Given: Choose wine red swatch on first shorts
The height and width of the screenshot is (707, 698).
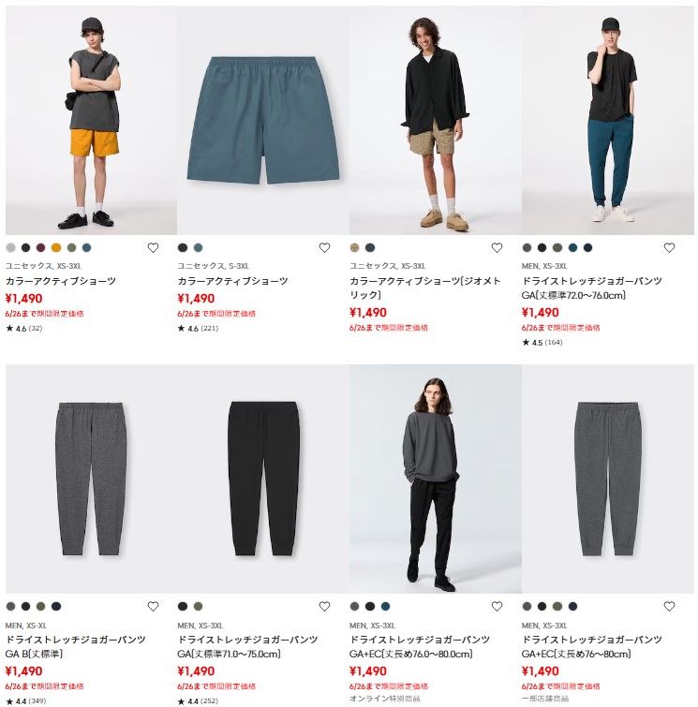Looking at the screenshot, I should pos(40,247).
